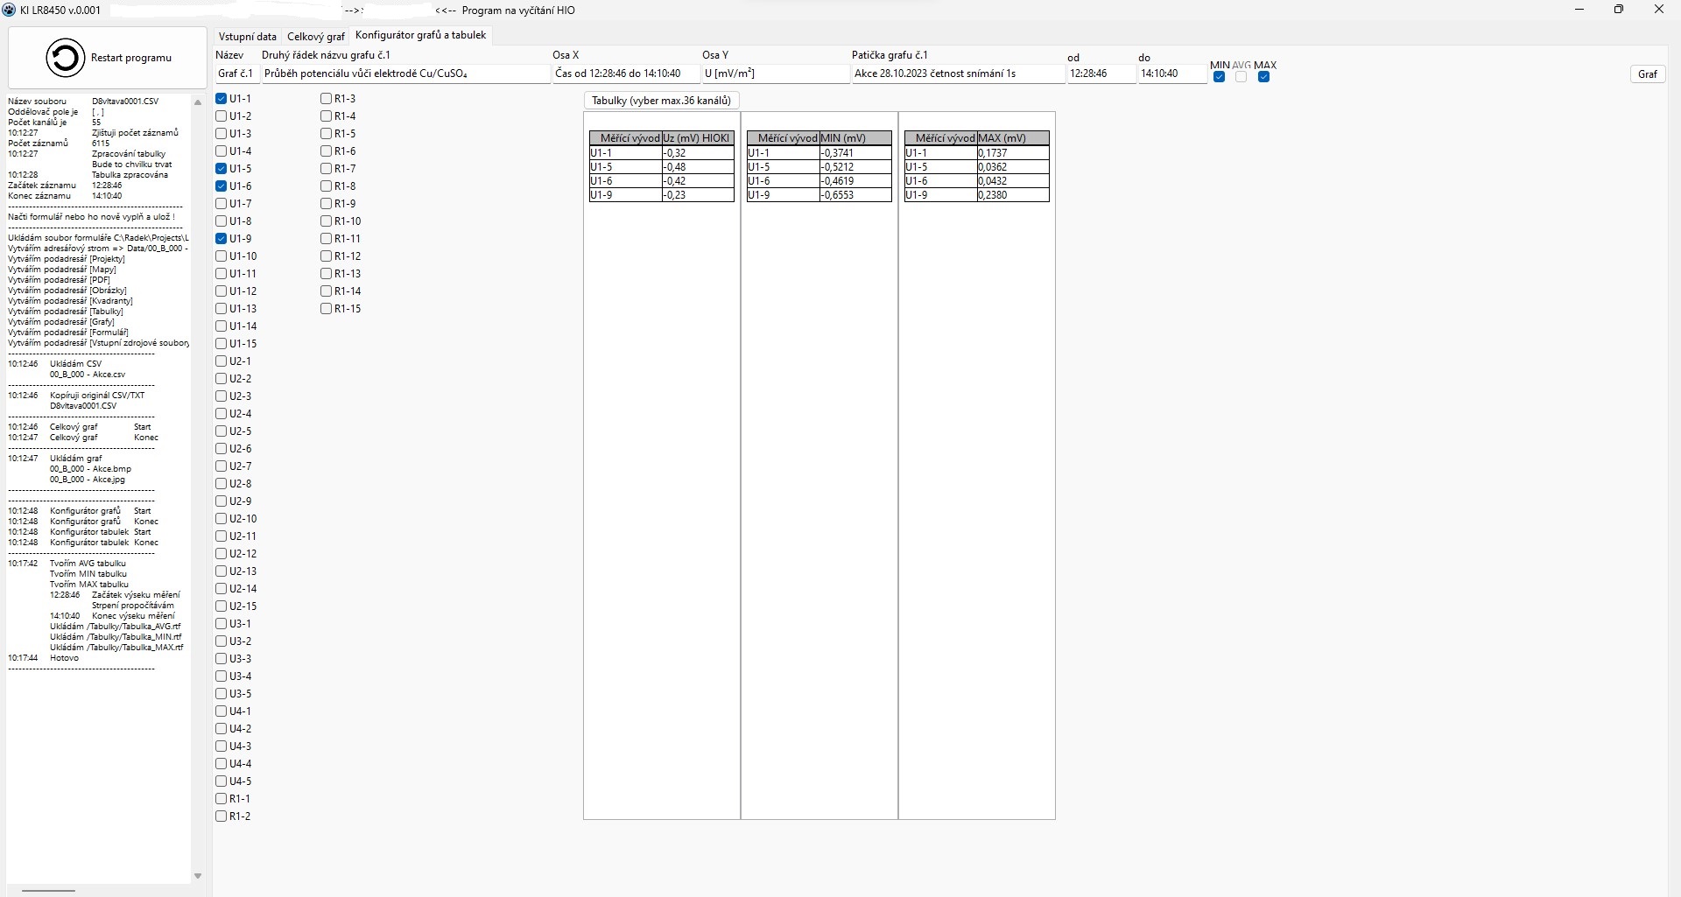Click the Restart programu circular arrow icon
This screenshot has width=1681, height=897.
(x=66, y=58)
